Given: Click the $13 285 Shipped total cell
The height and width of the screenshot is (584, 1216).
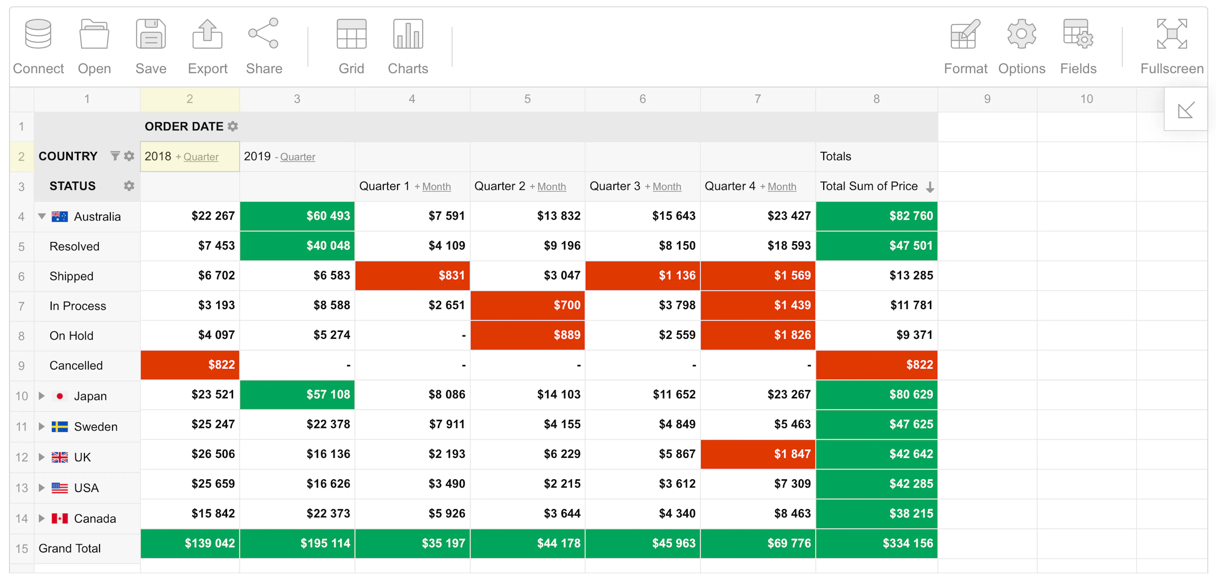Looking at the screenshot, I should click(877, 276).
